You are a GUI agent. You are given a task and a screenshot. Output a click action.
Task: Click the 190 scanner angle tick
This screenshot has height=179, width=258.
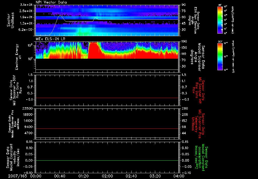point(184,41)
